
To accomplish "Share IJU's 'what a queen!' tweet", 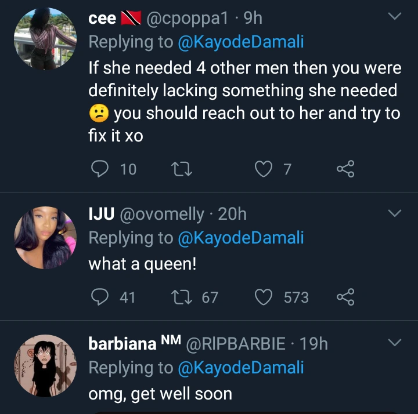I will point(345,297).
